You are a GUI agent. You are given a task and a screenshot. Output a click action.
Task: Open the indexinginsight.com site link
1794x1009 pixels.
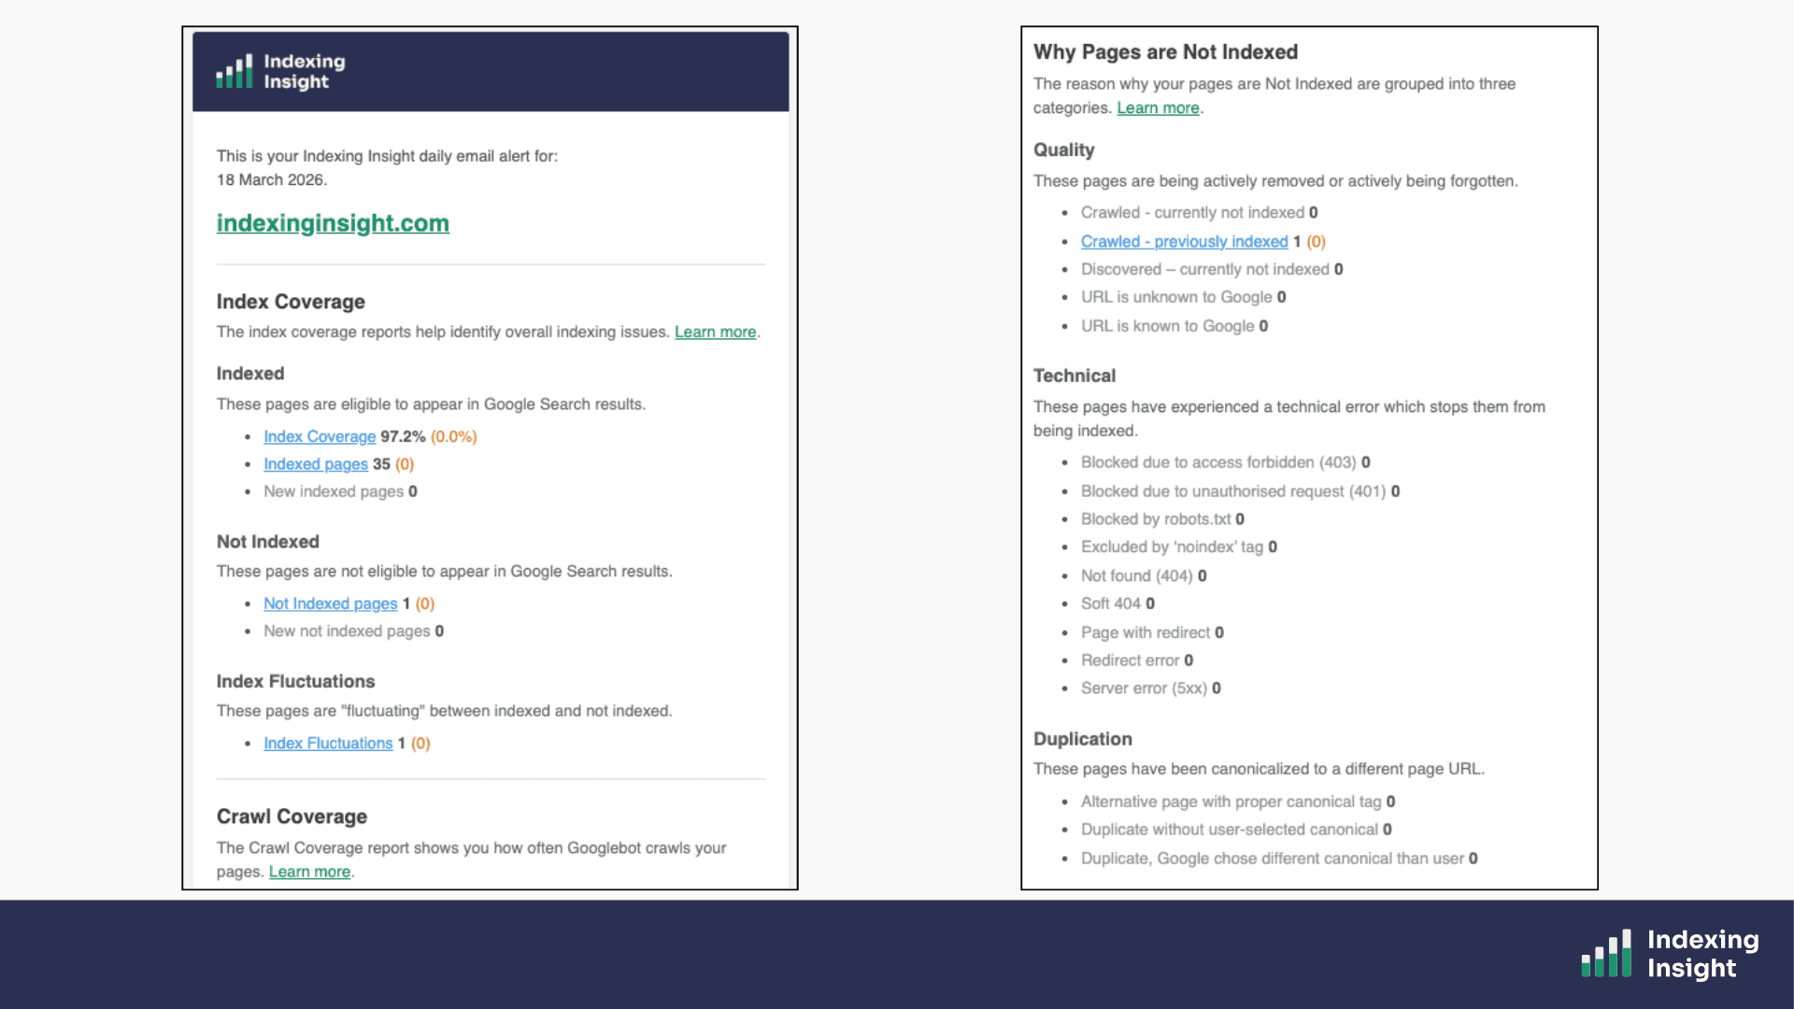coord(333,223)
